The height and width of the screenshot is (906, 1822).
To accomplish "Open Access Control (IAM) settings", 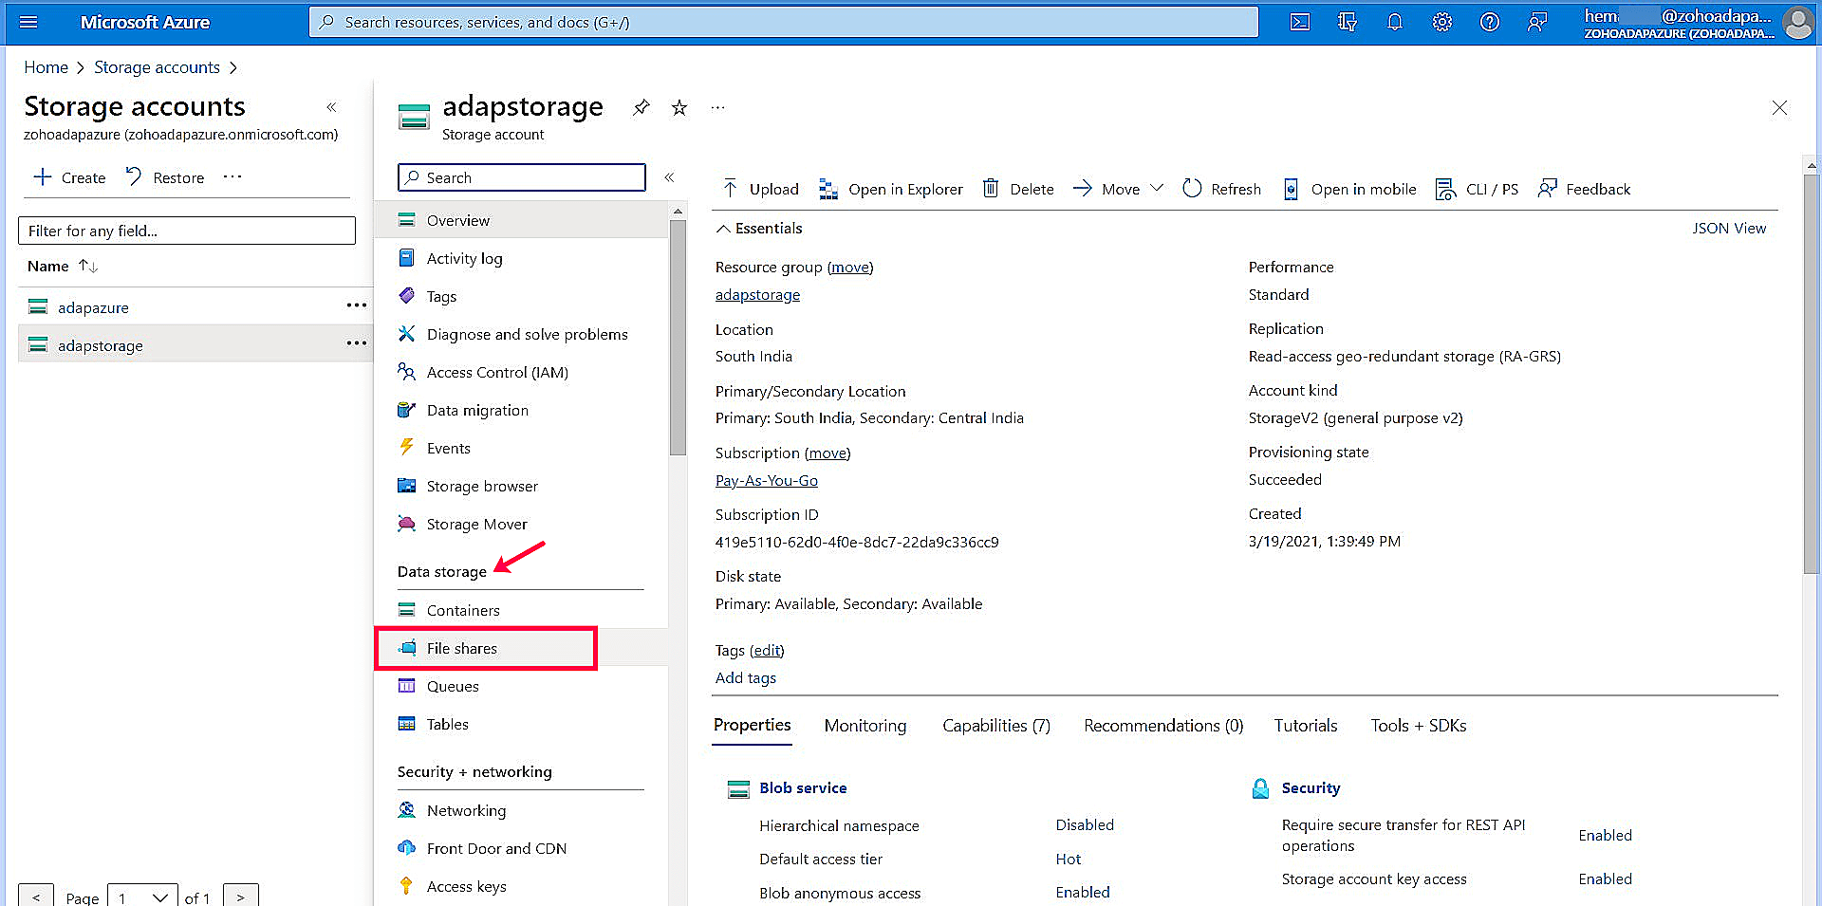I will pyautogui.click(x=496, y=372).
